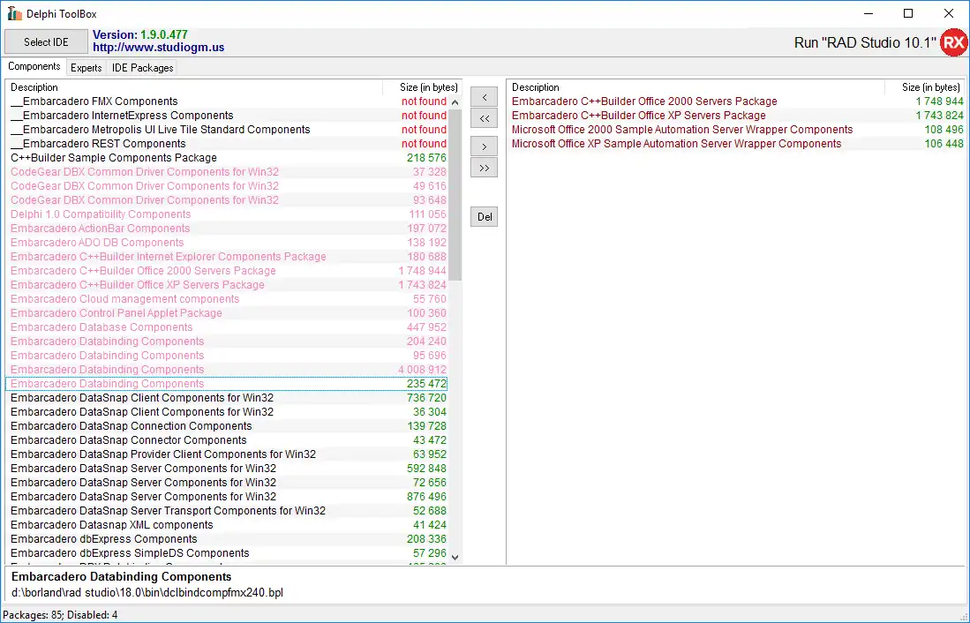Select C++Builder Sample Components Package row
Screen dimensions: 970x623
(228, 158)
